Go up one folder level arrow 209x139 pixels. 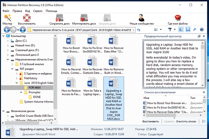(x=23, y=30)
